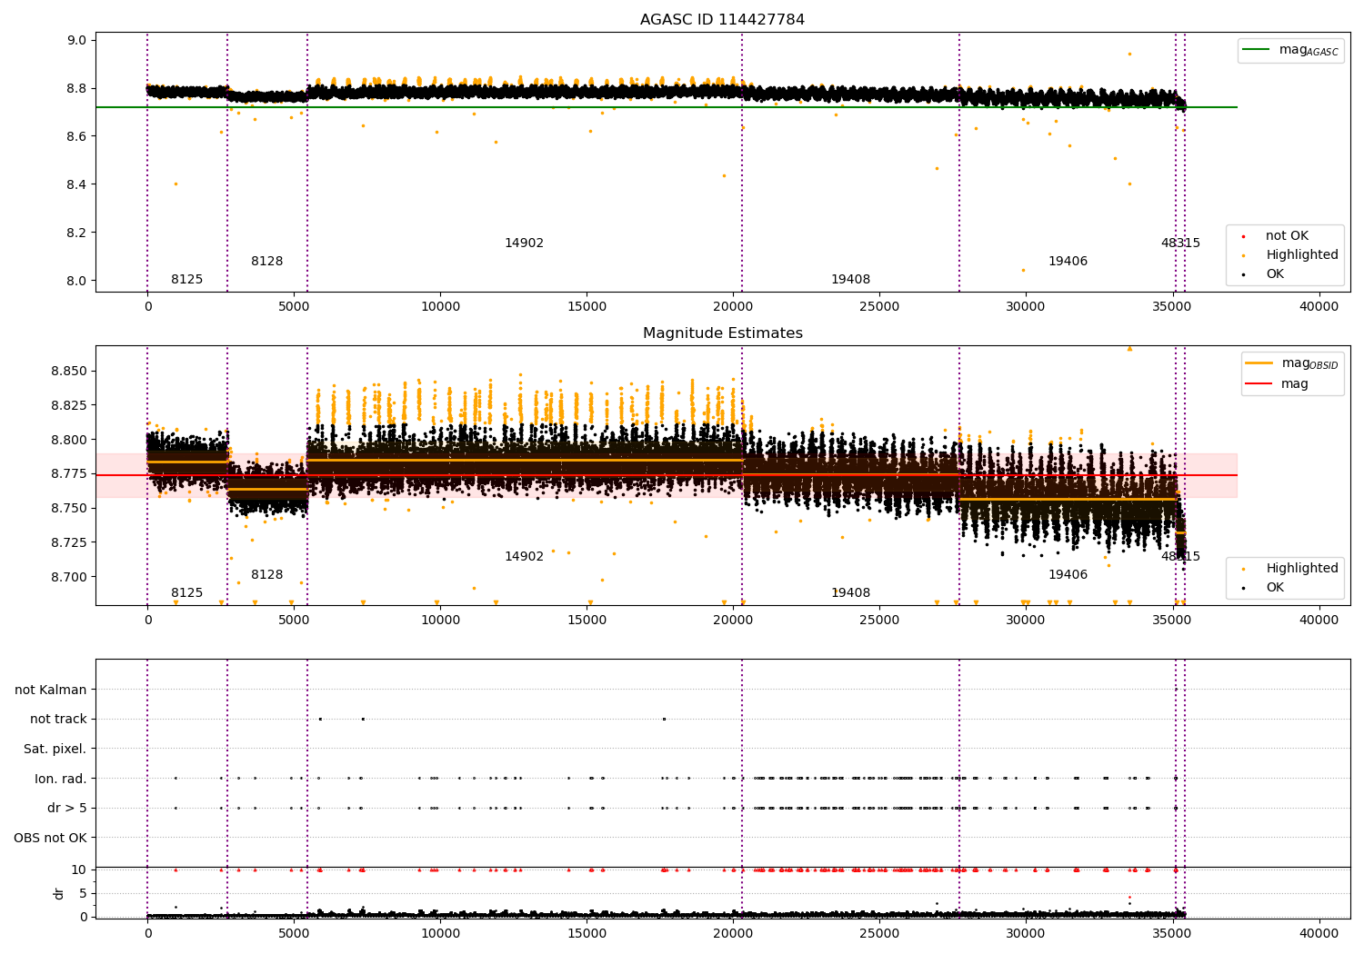Select OBSID 8128 label in the top plot
1364x954 pixels.
click(x=266, y=262)
